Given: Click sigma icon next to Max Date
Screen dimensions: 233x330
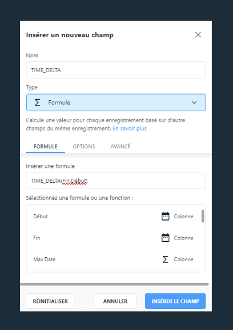Looking at the screenshot, I should pos(165,260).
